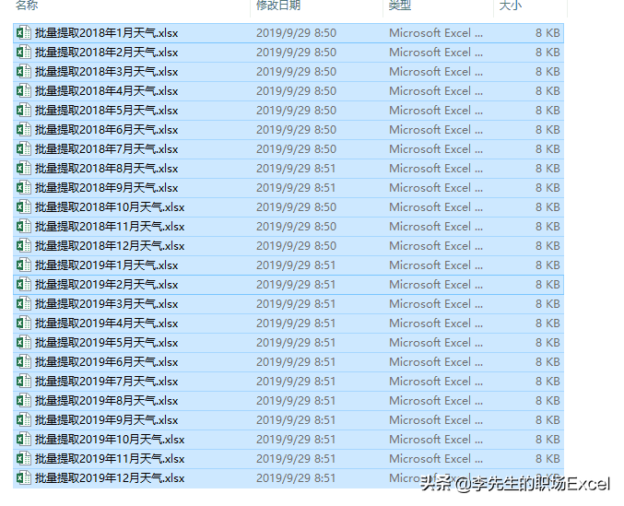Select file name 批量提取2018年7月天气.xlsx
The image size is (624, 506).
(106, 149)
